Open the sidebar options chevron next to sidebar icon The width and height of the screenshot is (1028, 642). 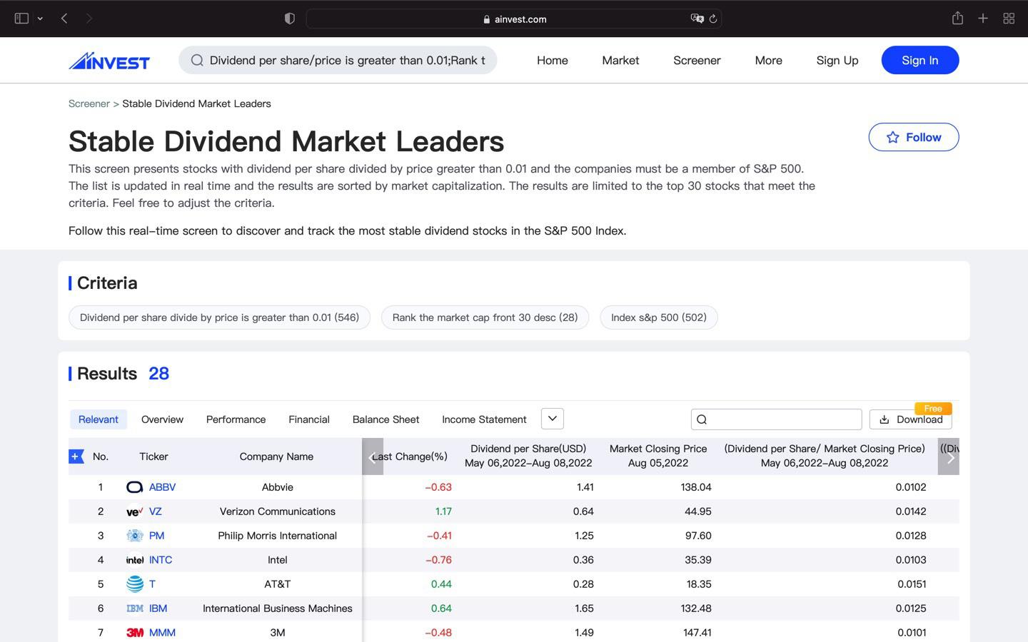(x=40, y=19)
